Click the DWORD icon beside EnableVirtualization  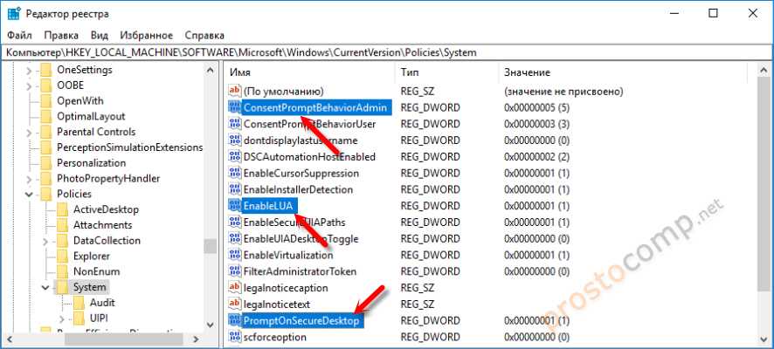coord(234,255)
